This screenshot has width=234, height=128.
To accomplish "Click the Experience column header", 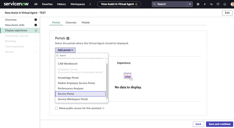I will point(124,63).
